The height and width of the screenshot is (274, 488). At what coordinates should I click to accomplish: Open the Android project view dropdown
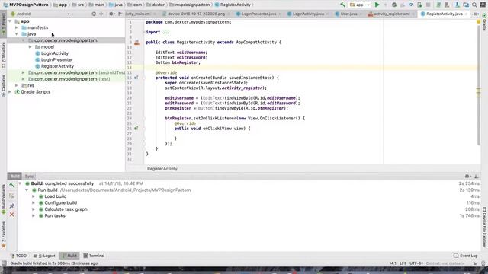tap(40, 14)
